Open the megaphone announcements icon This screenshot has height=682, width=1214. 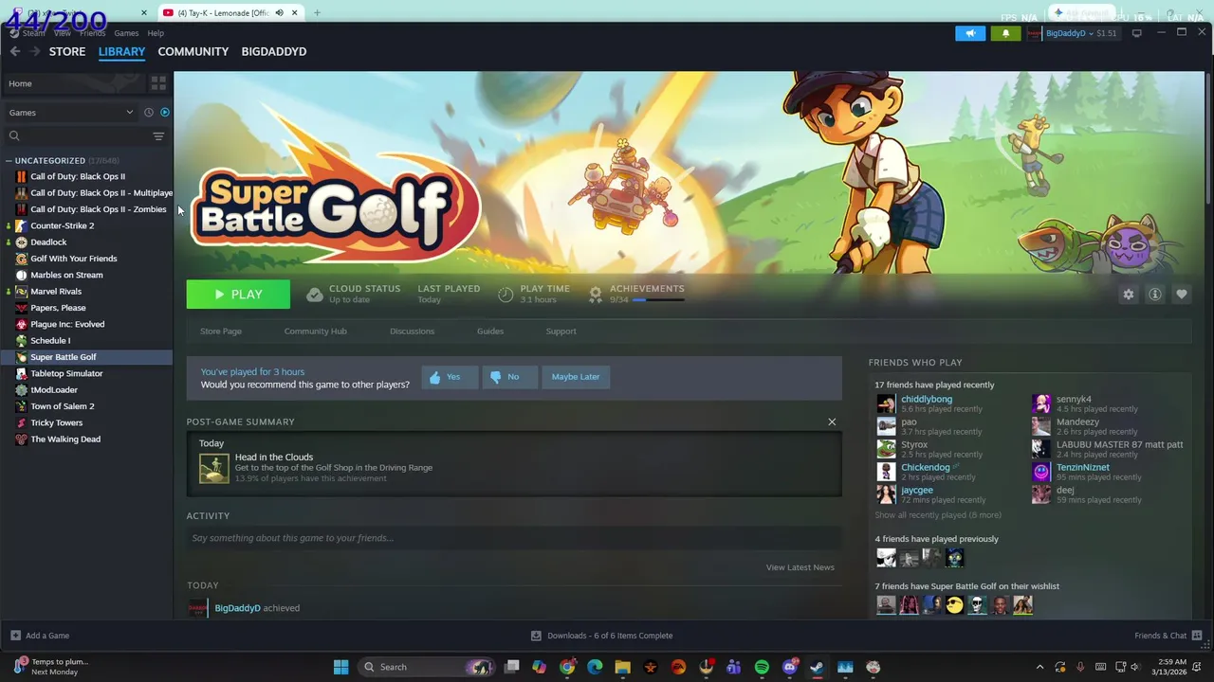pos(970,33)
